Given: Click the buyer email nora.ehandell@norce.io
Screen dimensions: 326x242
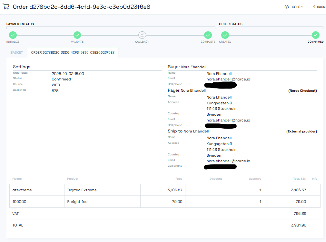Looking at the screenshot, I should pyautogui.click(x=228, y=79).
